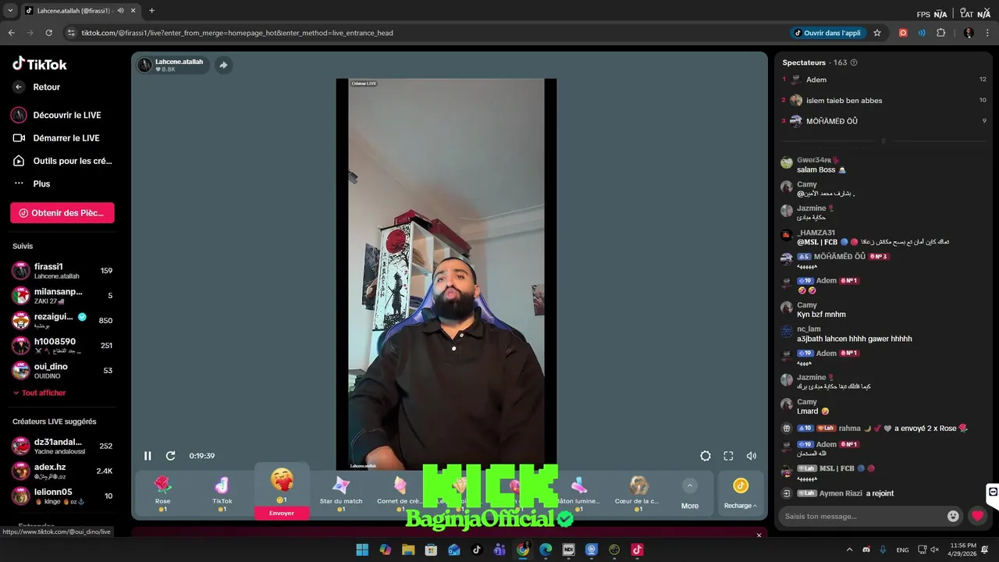The width and height of the screenshot is (999, 562).
Task: Enter fullscreen mode for the live video
Action: 728,456
